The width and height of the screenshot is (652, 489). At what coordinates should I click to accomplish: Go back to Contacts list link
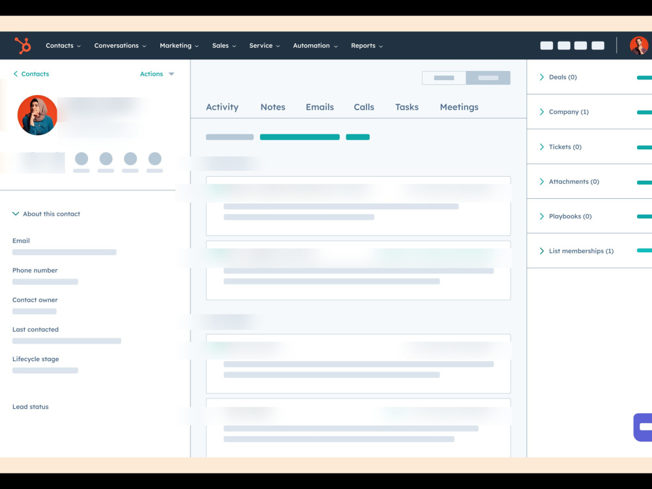point(31,74)
